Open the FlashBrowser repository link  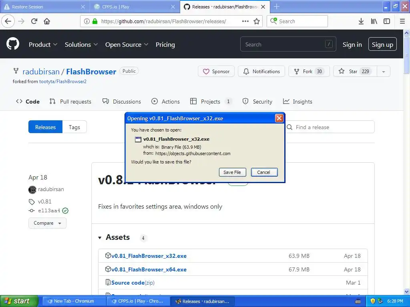coord(91,72)
